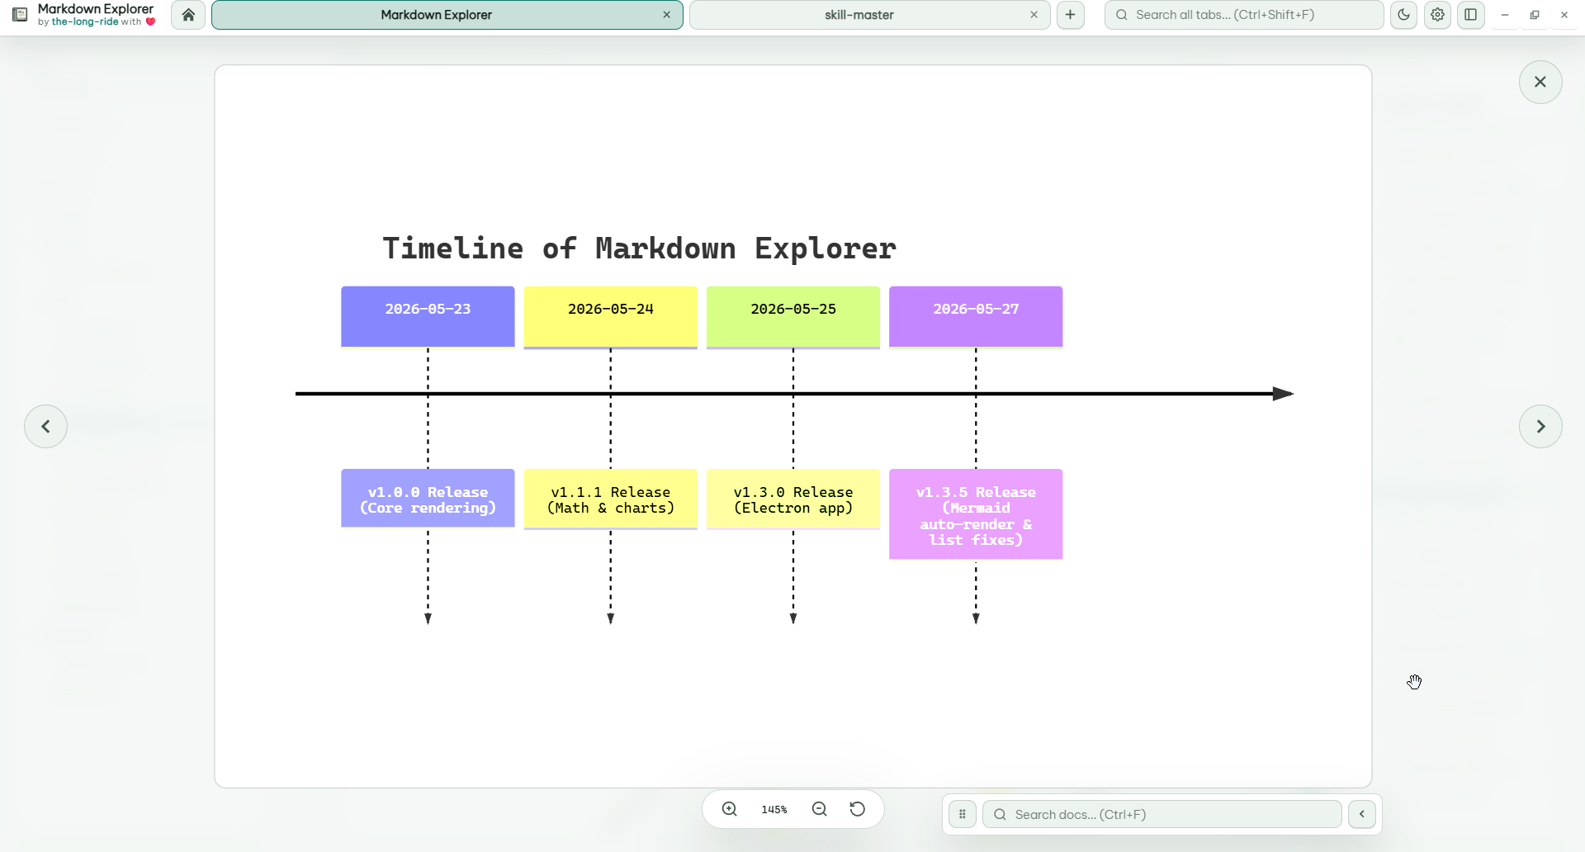Click the the-long-ride author link
Image resolution: width=1585 pixels, height=852 pixels.
point(85,22)
